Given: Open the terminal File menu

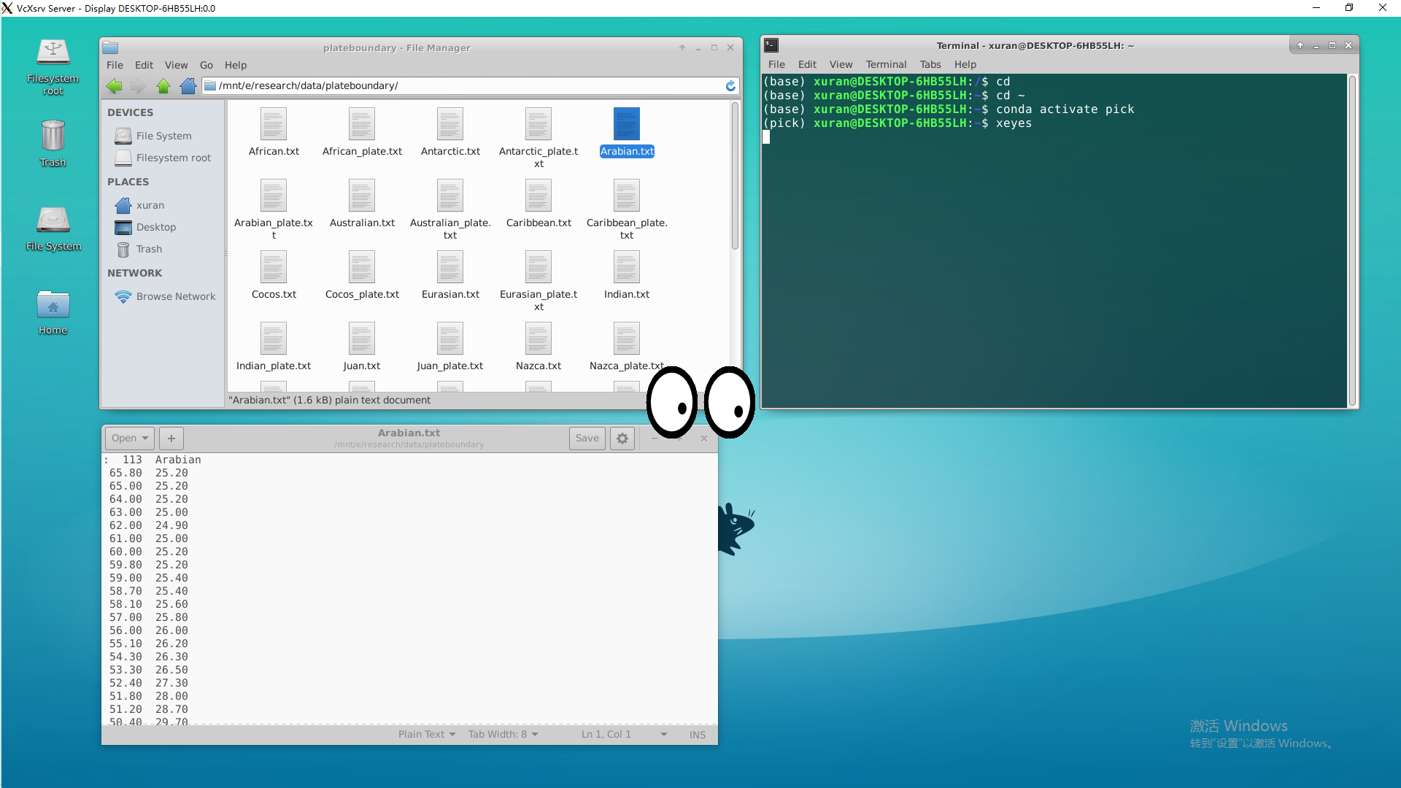Looking at the screenshot, I should pyautogui.click(x=776, y=64).
